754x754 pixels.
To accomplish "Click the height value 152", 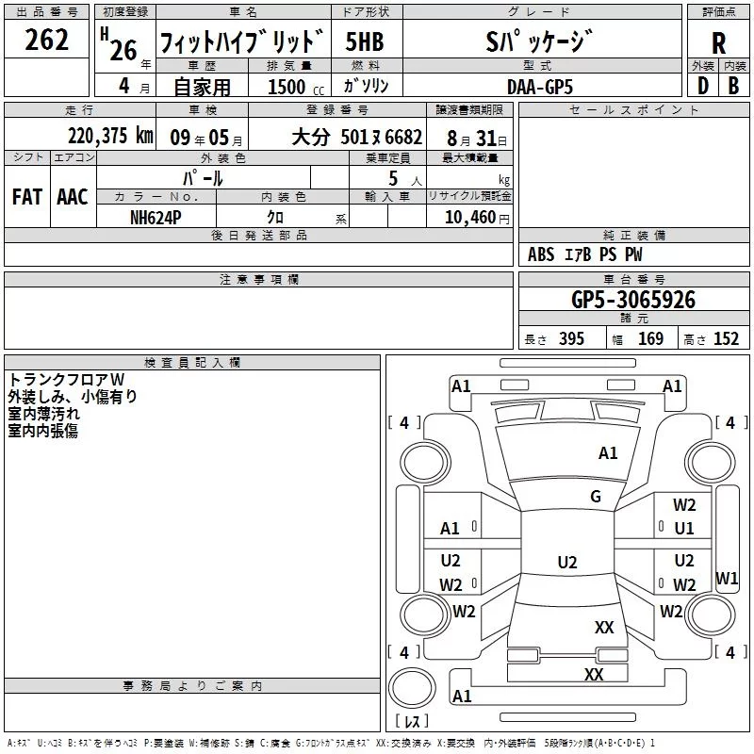I will click(726, 339).
